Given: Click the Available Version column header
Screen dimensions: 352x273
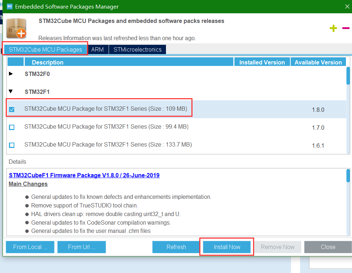Looking at the screenshot, I should pyautogui.click(x=318, y=62).
